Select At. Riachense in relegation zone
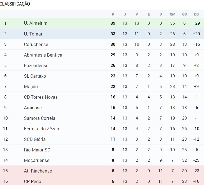Screen dimensions: 204x185 point(38,171)
